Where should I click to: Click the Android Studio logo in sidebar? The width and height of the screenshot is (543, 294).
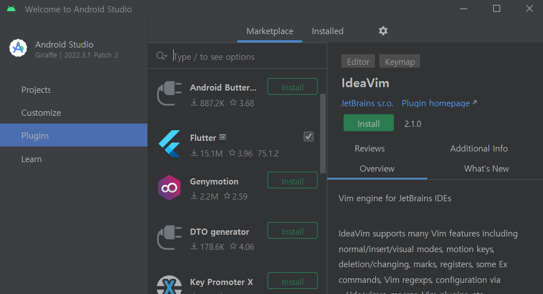[18, 48]
